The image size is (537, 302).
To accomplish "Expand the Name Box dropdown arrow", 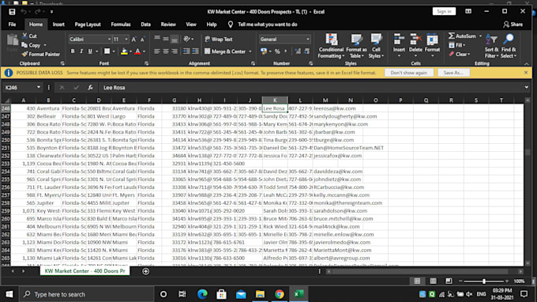I will pyautogui.click(x=39, y=88).
